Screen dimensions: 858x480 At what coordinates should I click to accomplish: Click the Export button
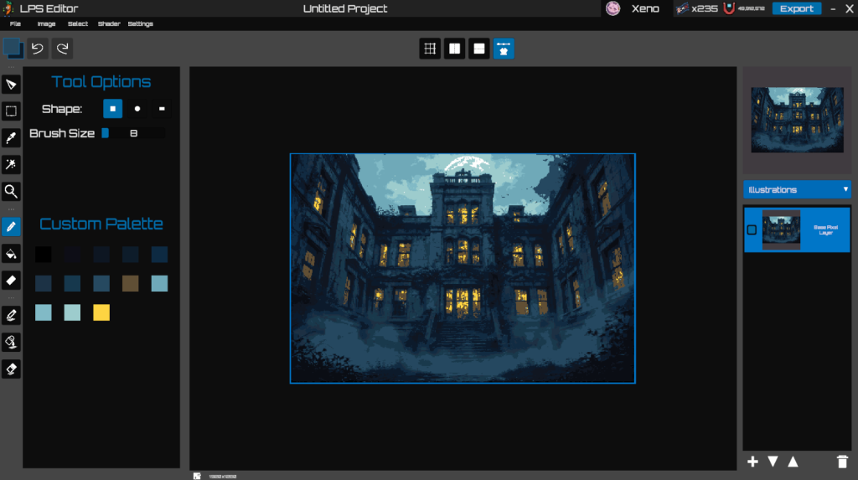pyautogui.click(x=796, y=8)
